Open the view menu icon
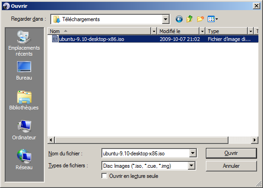This screenshot has width=263, height=188. point(213,19)
